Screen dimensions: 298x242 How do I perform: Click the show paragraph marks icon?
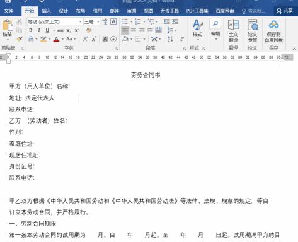tap(182, 39)
